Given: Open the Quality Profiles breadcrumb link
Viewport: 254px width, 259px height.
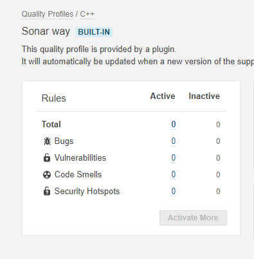Looking at the screenshot, I should coord(48,14).
